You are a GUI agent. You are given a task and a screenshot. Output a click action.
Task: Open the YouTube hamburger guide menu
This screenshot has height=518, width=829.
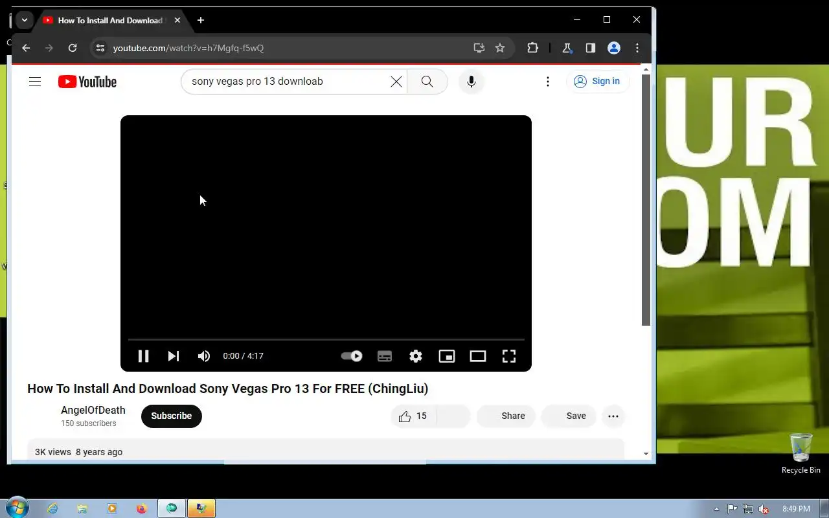pyautogui.click(x=35, y=82)
